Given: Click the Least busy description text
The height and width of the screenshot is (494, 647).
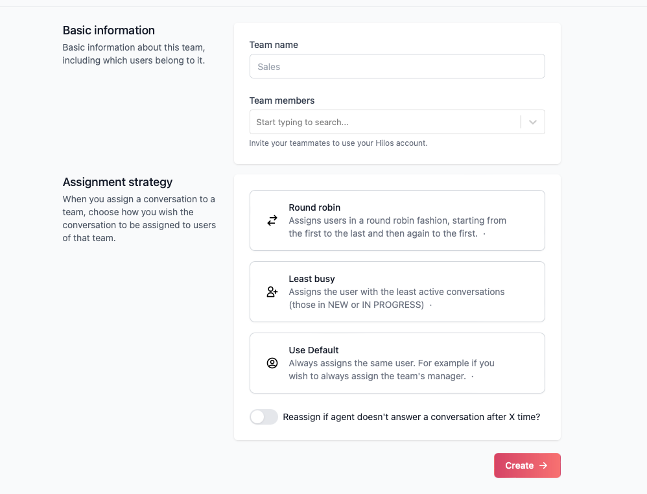Looking at the screenshot, I should [396, 298].
